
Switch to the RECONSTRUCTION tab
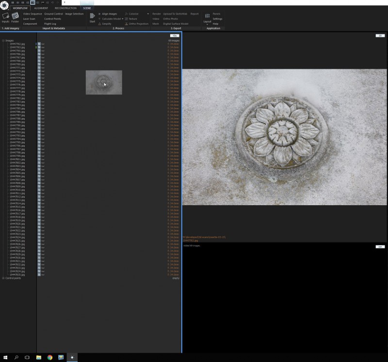coord(65,8)
